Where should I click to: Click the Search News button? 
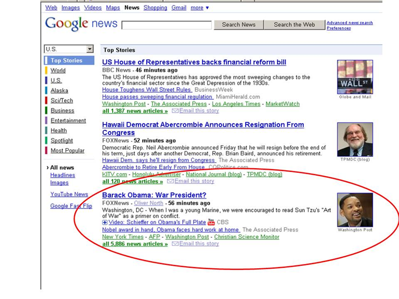click(239, 25)
